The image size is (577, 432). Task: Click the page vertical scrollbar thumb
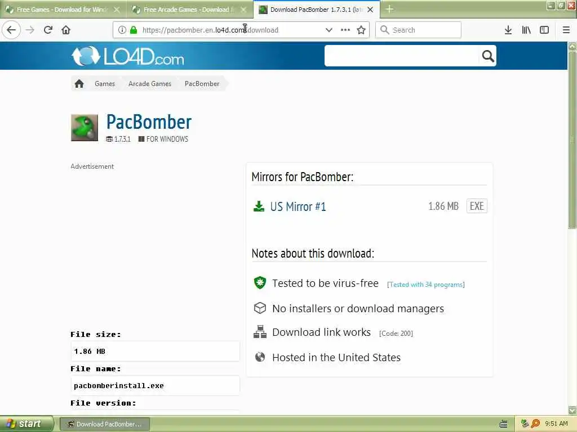(572, 140)
